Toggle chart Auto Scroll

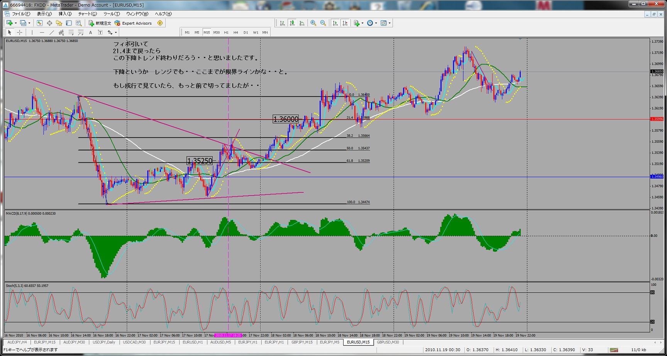click(335, 23)
